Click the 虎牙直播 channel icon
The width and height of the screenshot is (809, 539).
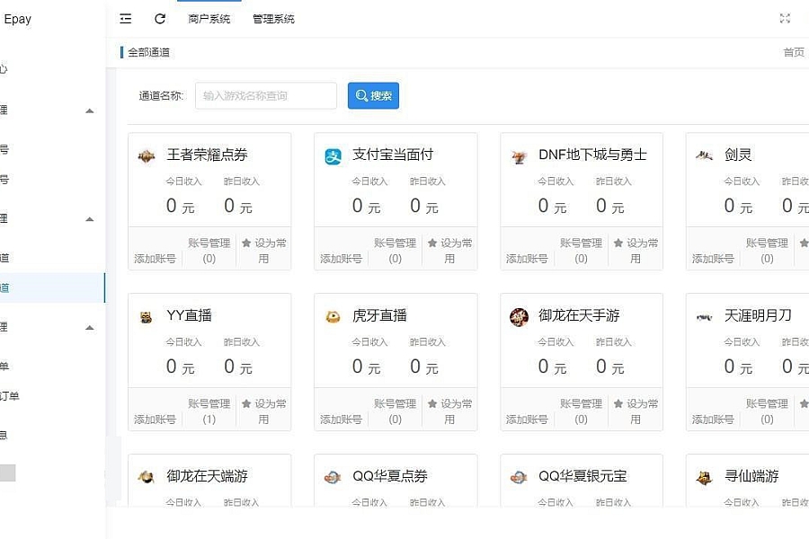tap(333, 316)
